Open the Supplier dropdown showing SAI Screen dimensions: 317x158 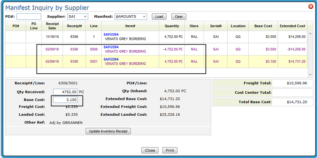(x=78, y=17)
